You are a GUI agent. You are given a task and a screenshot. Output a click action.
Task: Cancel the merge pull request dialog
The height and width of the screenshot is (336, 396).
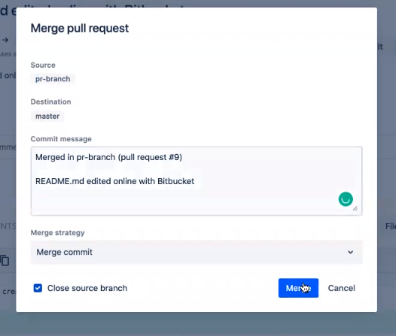[342, 288]
